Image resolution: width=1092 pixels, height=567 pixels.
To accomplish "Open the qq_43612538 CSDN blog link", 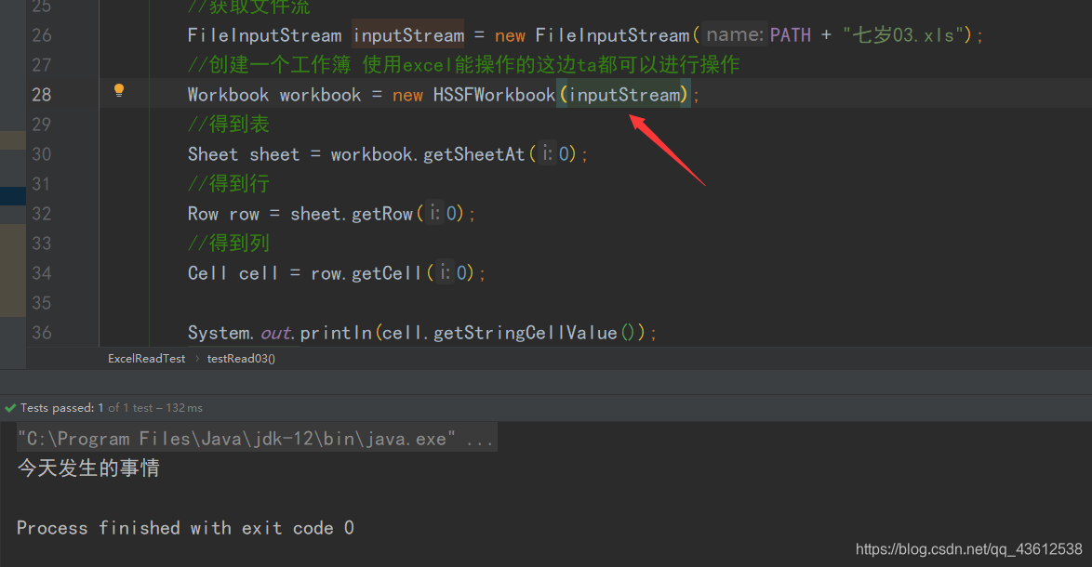I will pyautogui.click(x=967, y=549).
